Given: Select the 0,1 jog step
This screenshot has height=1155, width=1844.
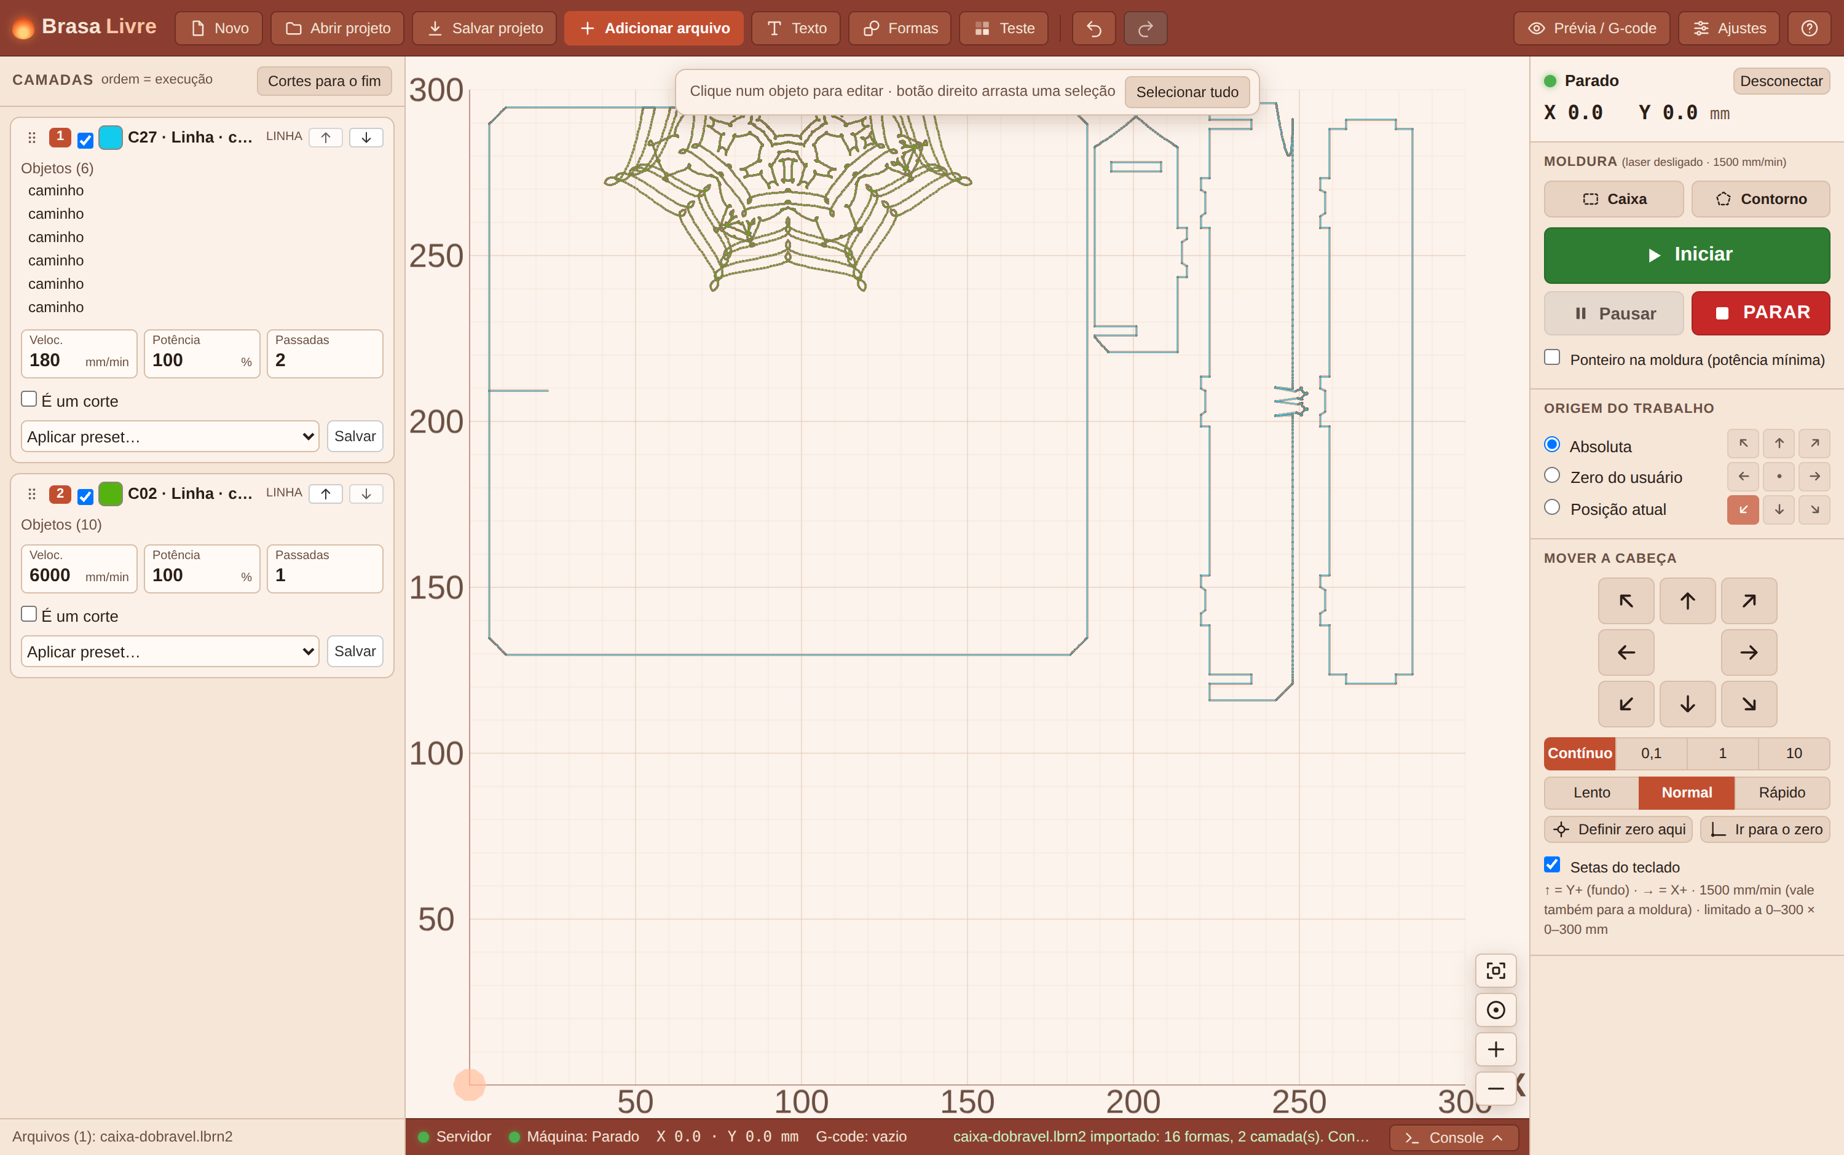Looking at the screenshot, I should [x=1650, y=753].
